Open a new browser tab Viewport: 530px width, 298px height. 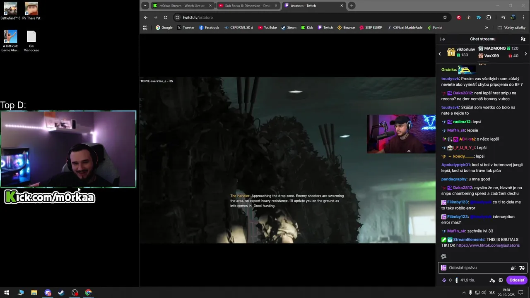pos(352,5)
